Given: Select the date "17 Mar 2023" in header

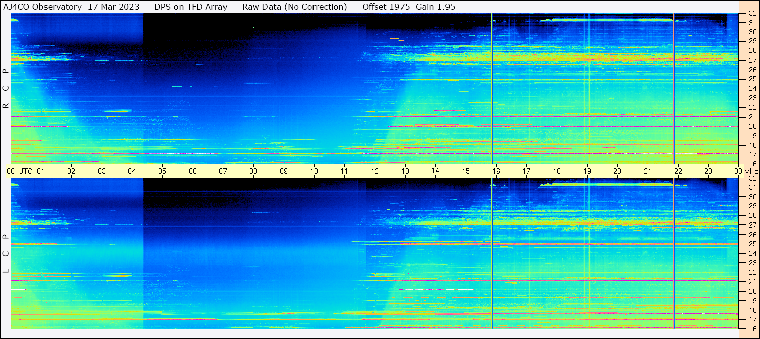Looking at the screenshot, I should click(114, 7).
